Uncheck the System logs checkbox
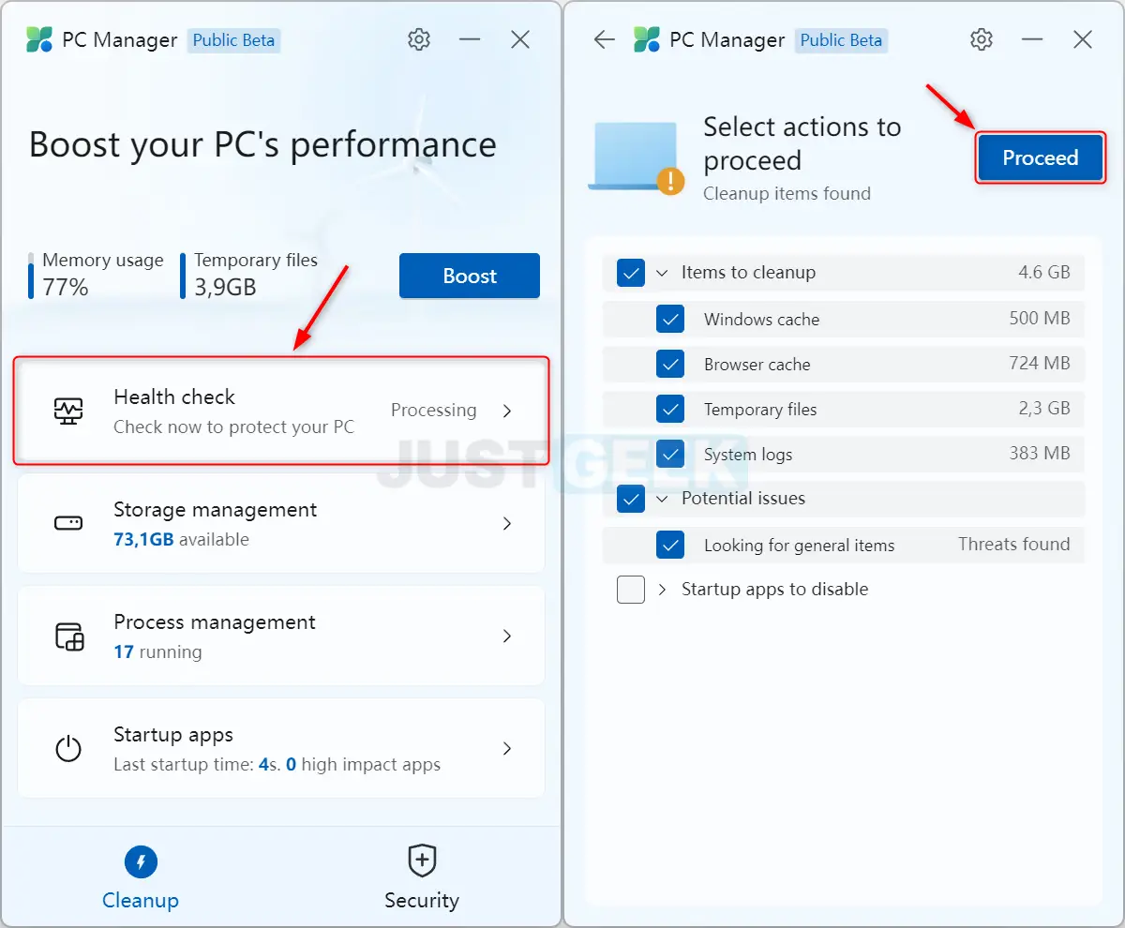This screenshot has height=928, width=1125. pos(670,454)
